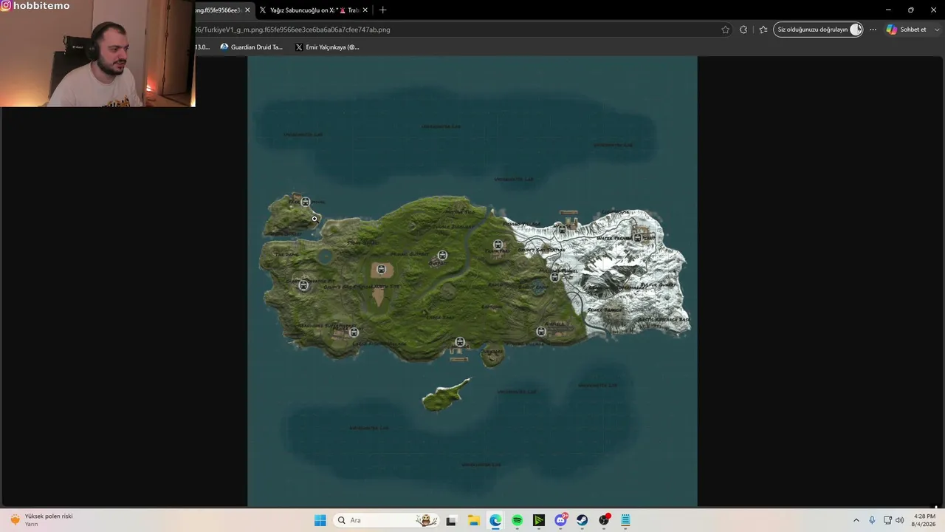Add this page to favorites with the star

725,30
